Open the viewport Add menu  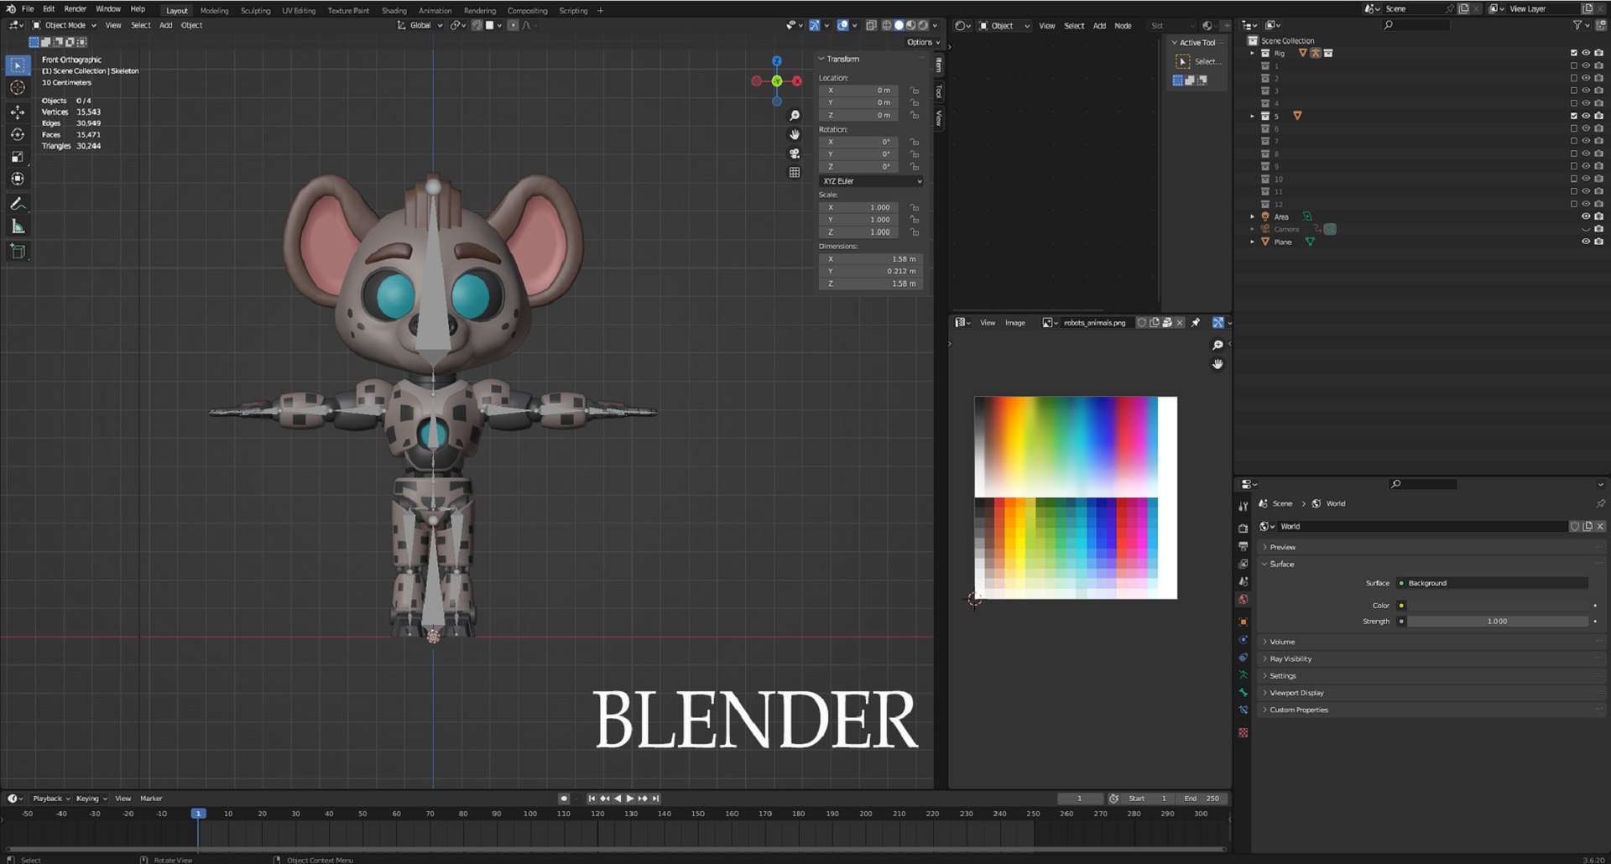click(165, 25)
